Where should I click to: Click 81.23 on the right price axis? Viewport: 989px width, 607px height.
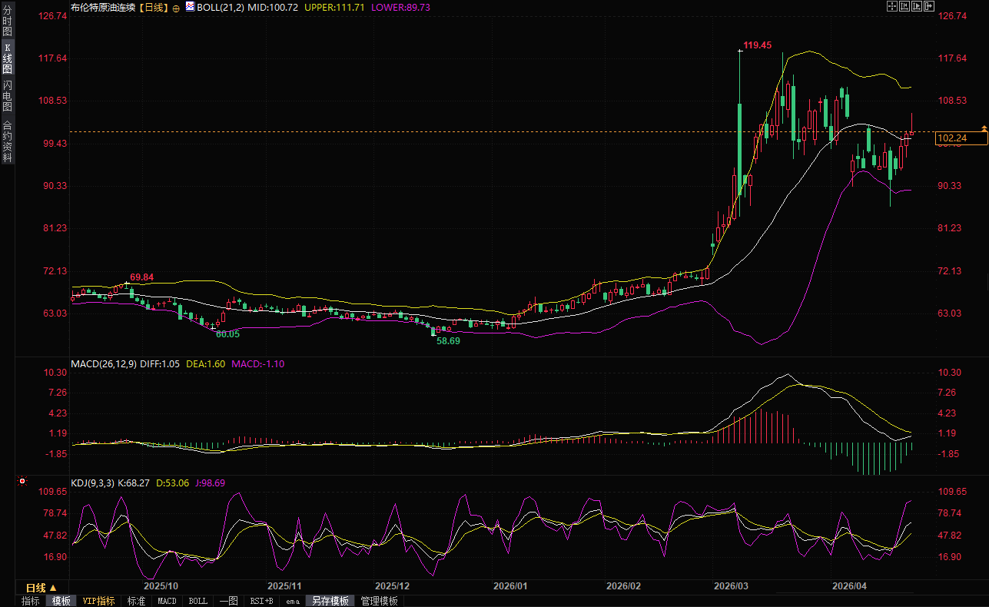951,228
